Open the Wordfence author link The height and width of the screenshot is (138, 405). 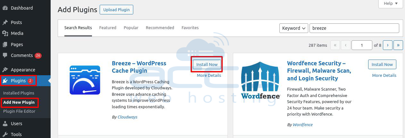click(303, 125)
